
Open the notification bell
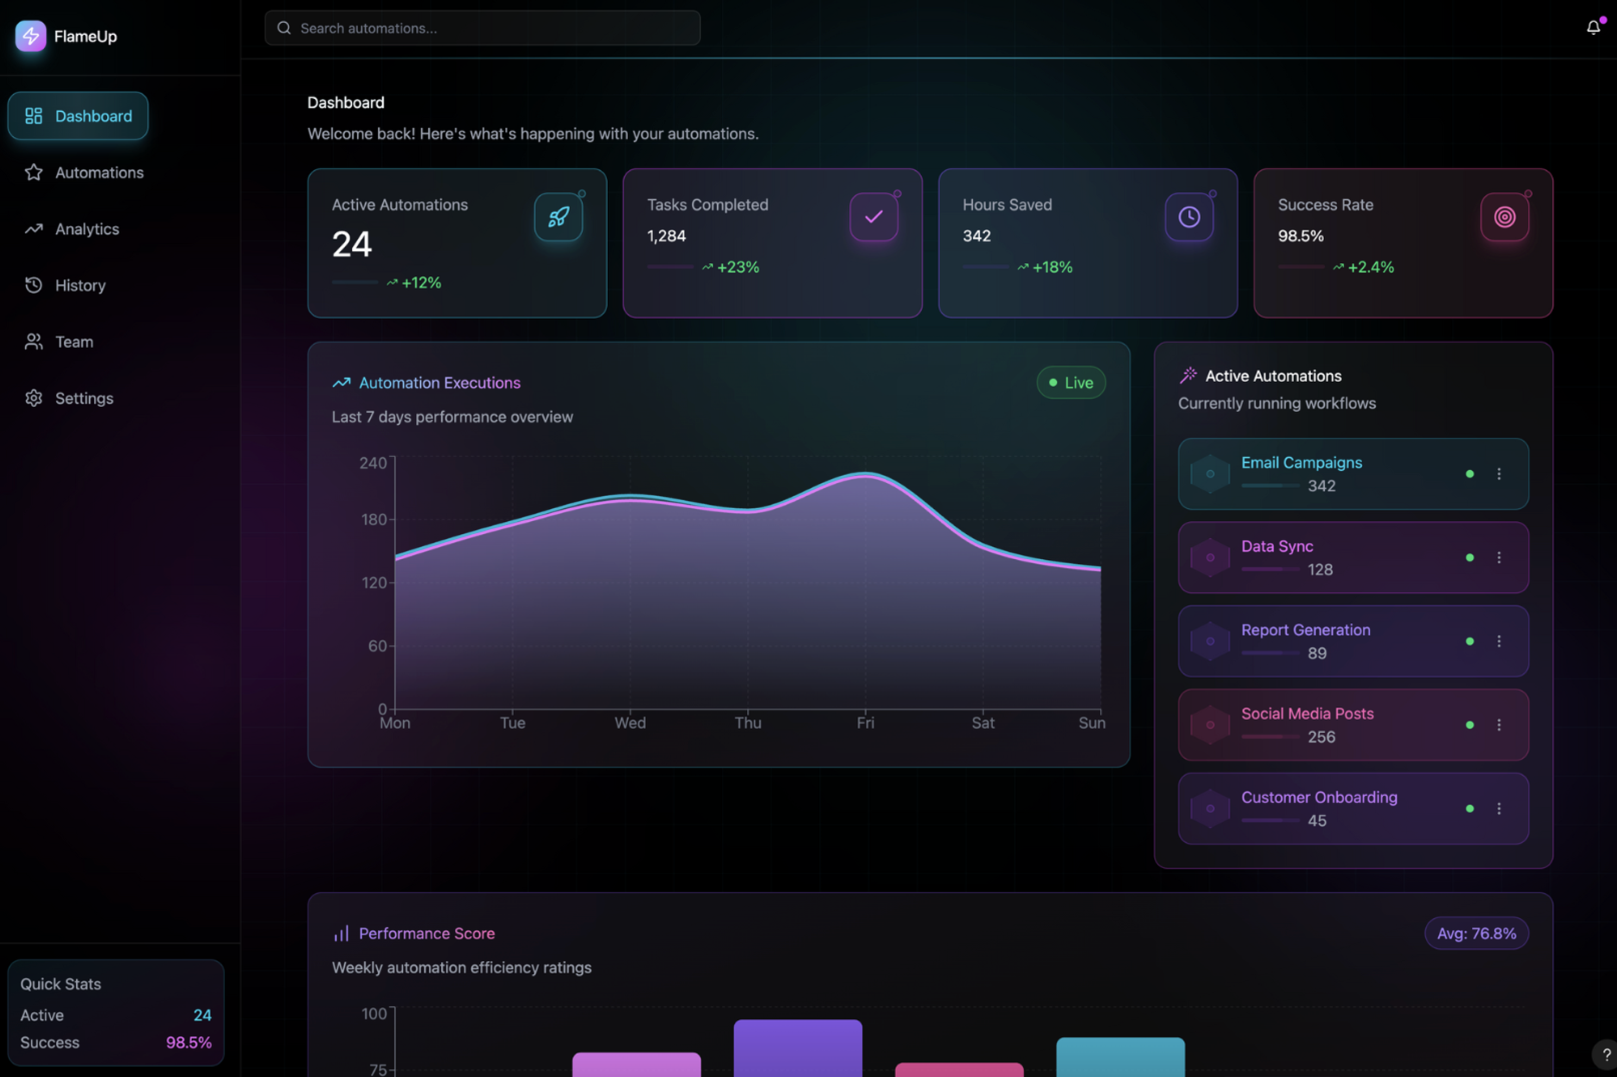pyautogui.click(x=1593, y=27)
